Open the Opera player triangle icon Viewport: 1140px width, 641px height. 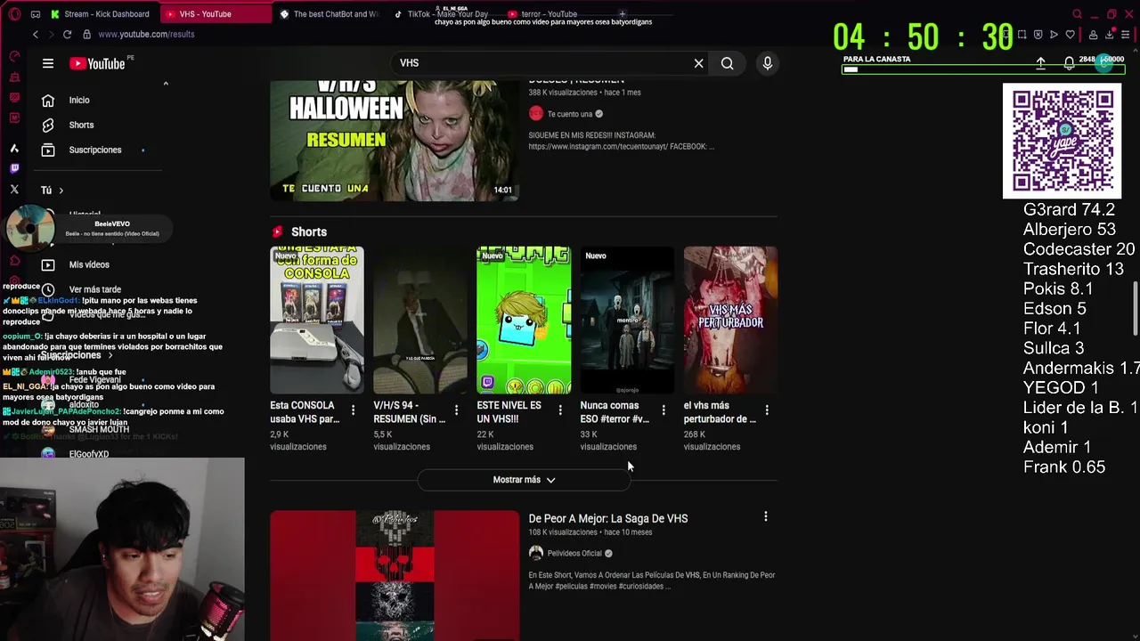pos(1054,35)
